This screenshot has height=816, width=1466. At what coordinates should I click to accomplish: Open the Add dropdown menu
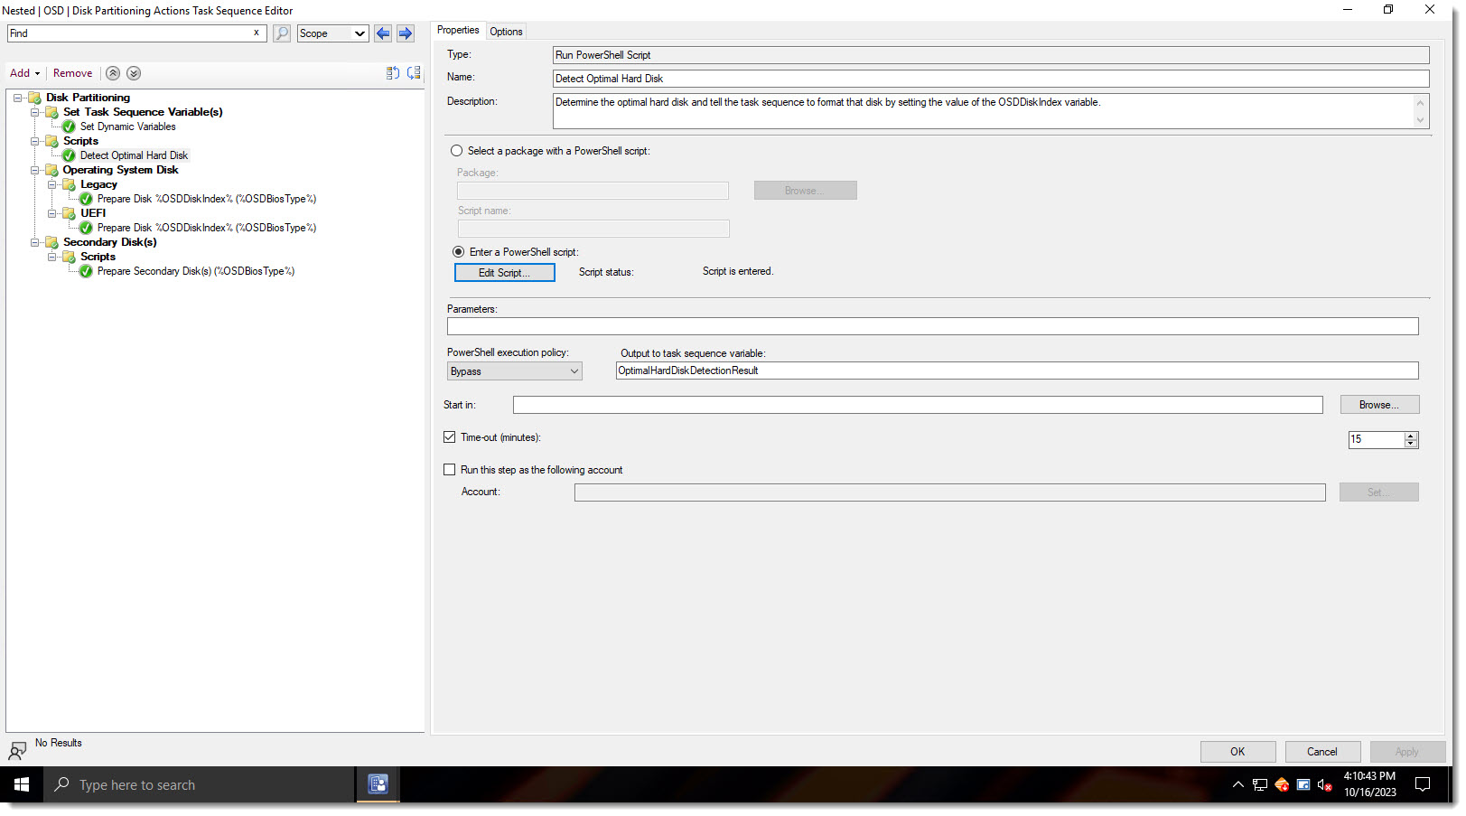[x=25, y=73]
